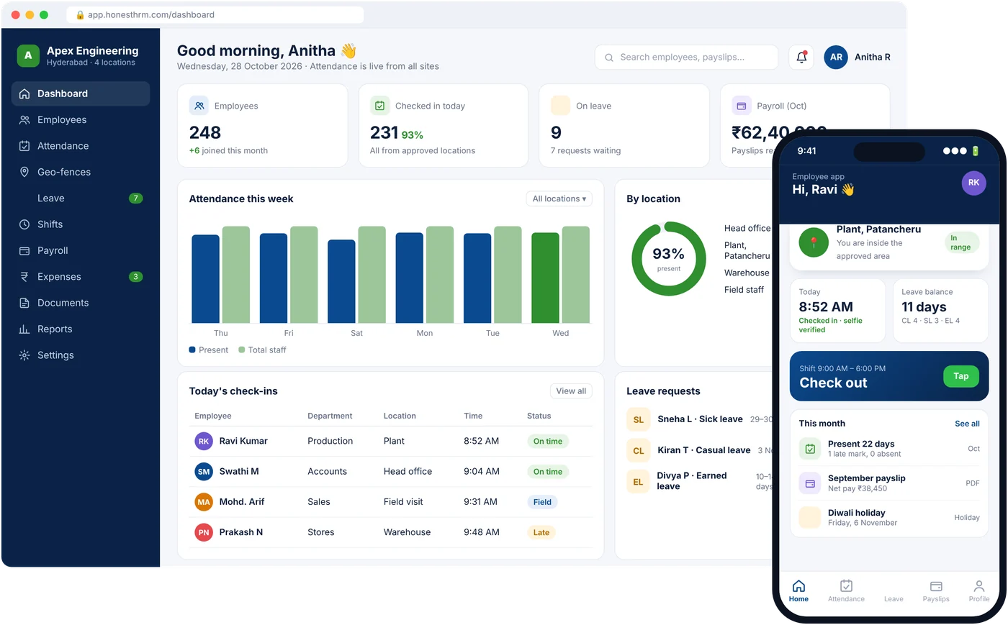This screenshot has width=1008, height=625.
Task: Click the green Wed Present bar in chart
Action: [x=545, y=278]
